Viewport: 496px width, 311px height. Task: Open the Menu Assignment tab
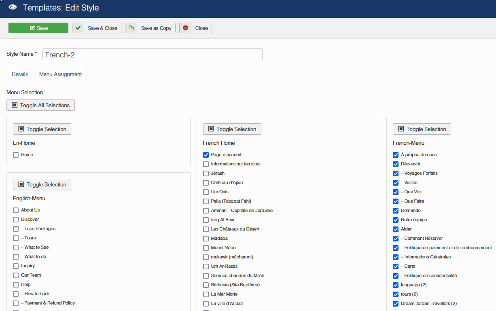(60, 74)
